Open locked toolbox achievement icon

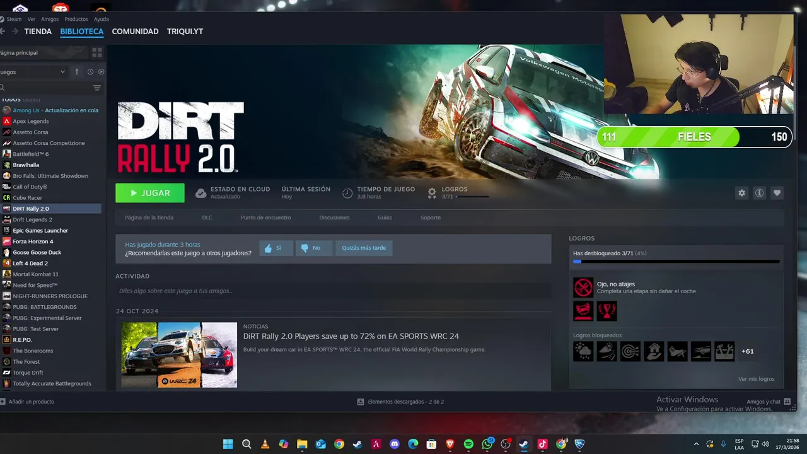tap(724, 351)
